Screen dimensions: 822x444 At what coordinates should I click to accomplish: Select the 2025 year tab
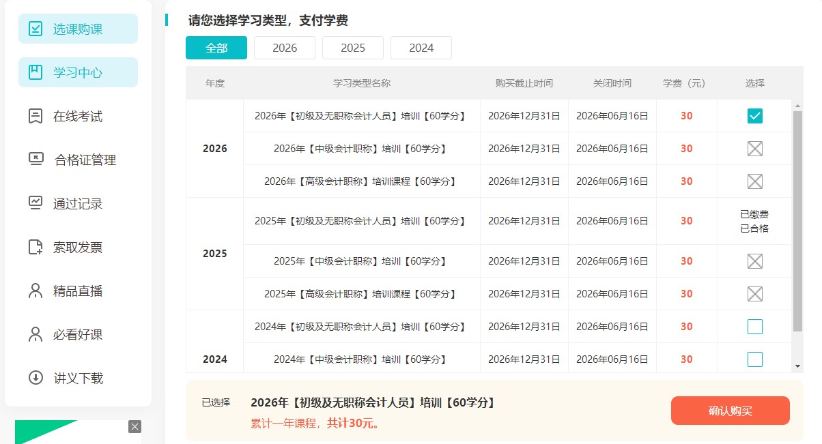(353, 48)
